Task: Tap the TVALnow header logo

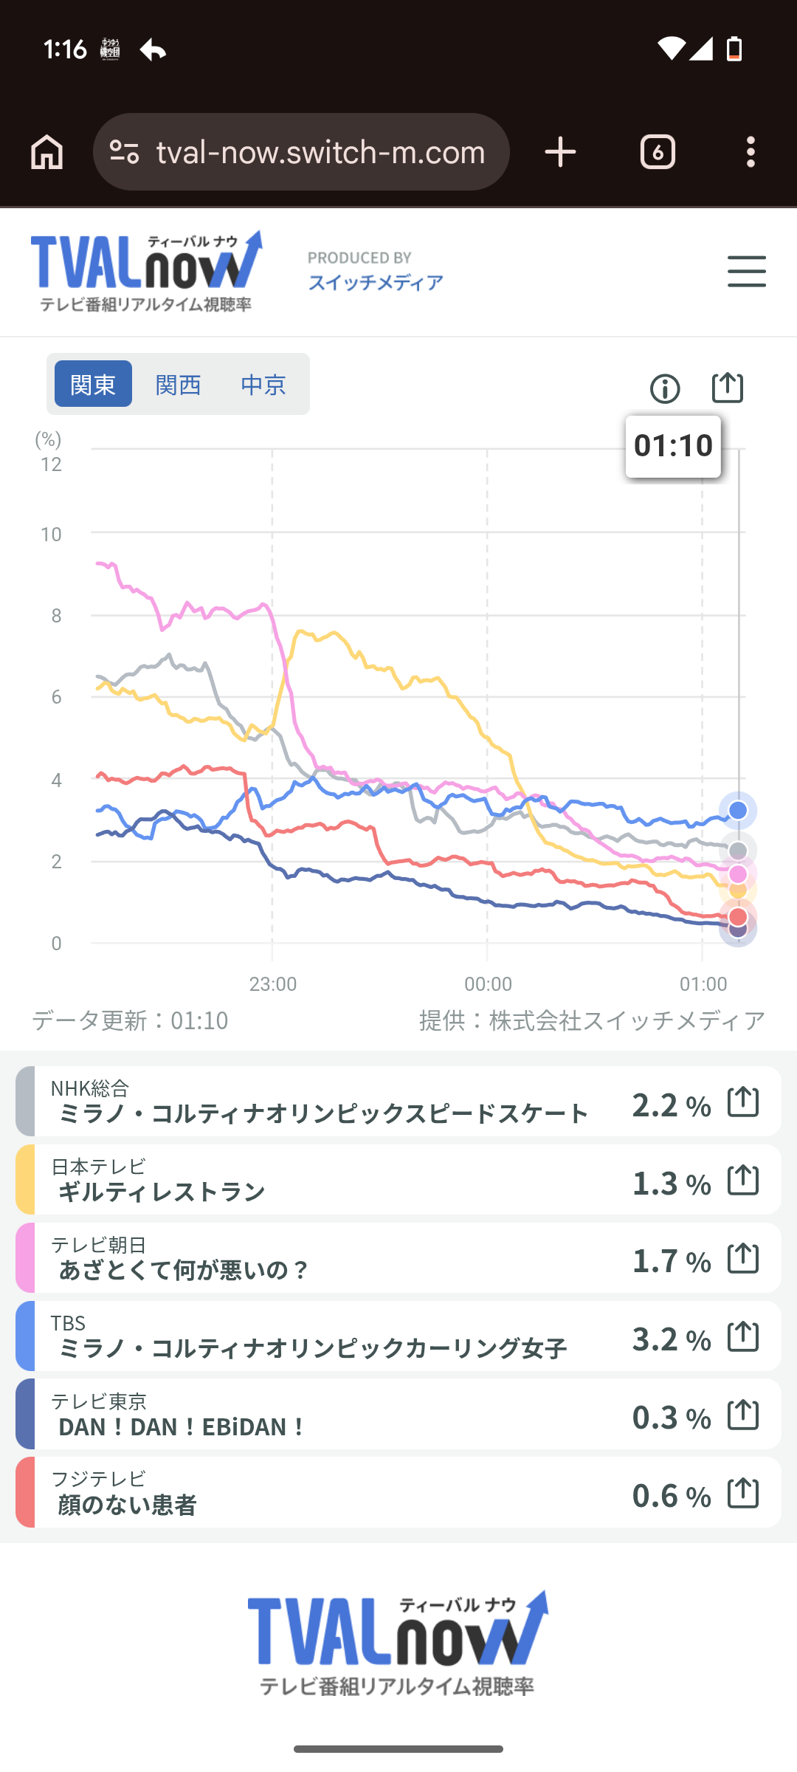Action: (x=146, y=270)
